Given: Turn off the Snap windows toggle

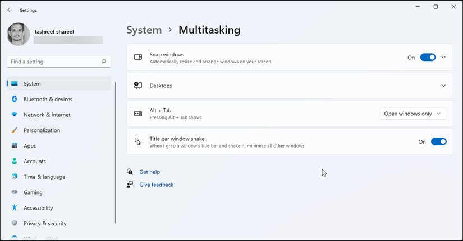Looking at the screenshot, I should 428,58.
